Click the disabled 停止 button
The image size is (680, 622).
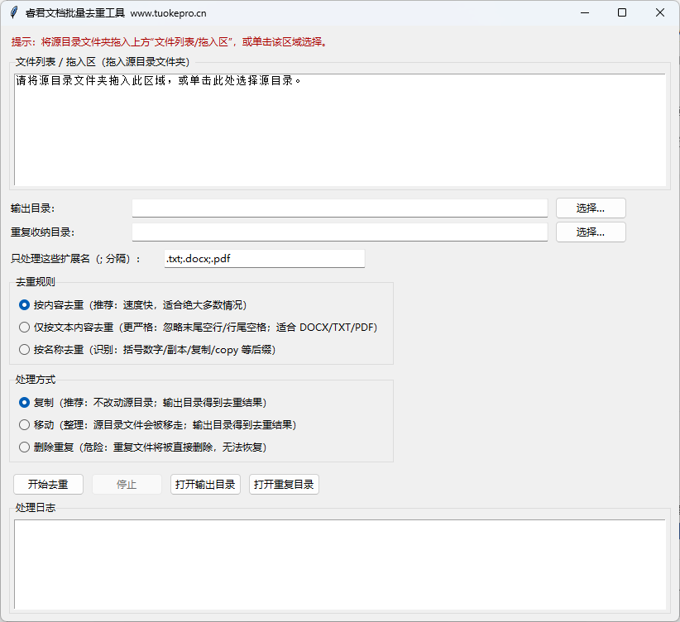tap(127, 485)
